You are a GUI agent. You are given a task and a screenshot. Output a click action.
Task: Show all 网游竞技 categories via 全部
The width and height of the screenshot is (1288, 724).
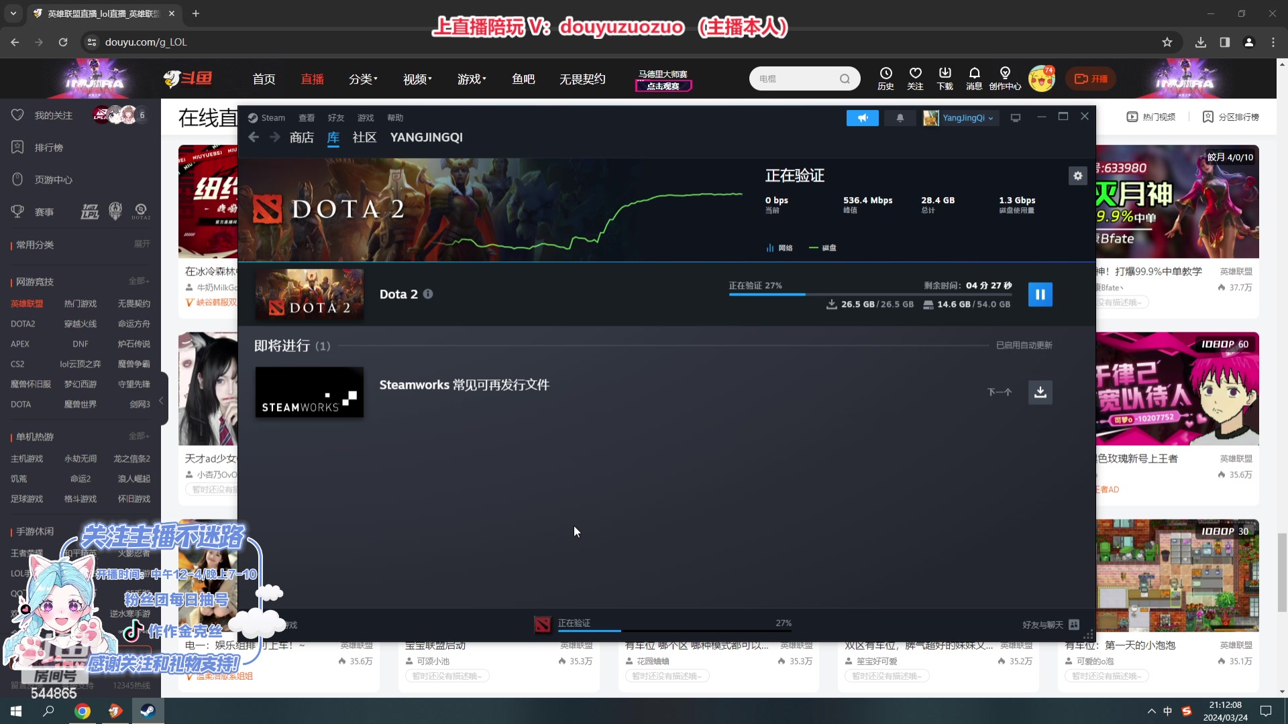coord(140,281)
